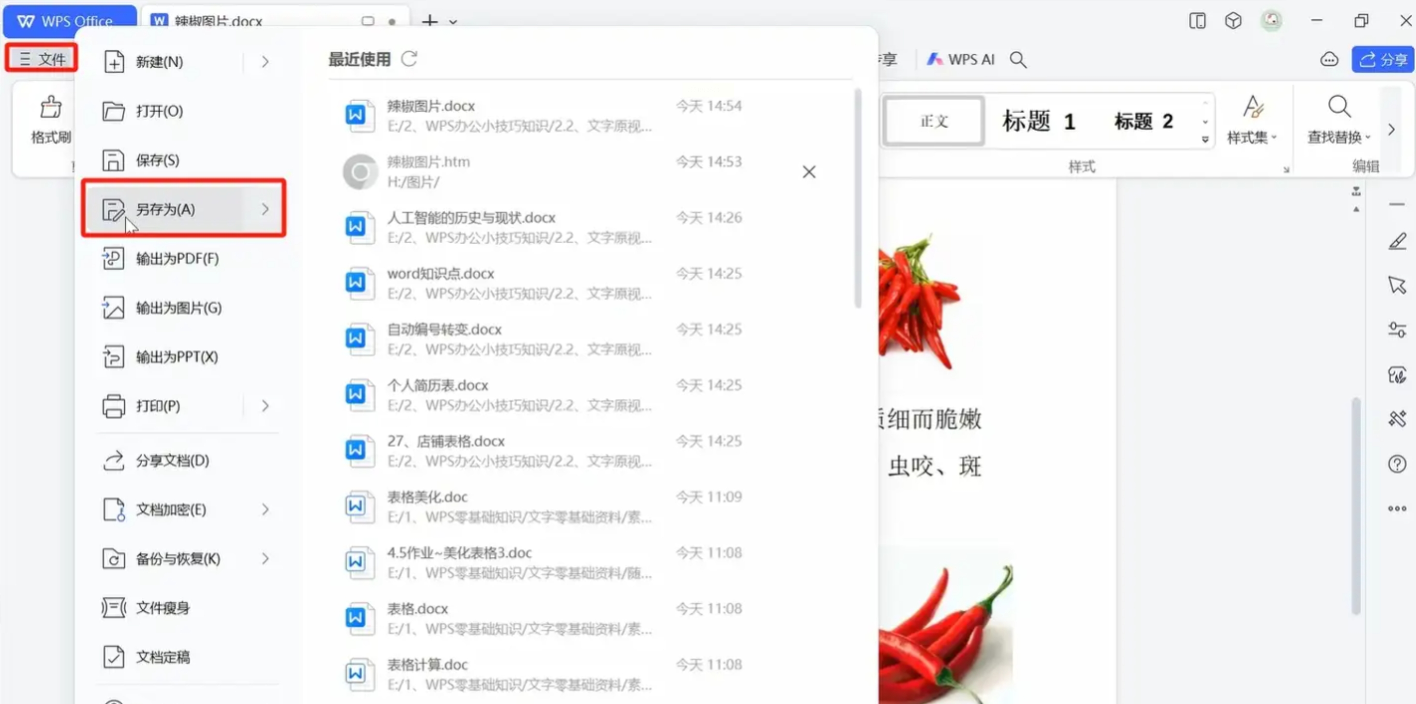The image size is (1416, 704).
Task: Click the refresh icon beside 最近使用
Action: tap(409, 58)
